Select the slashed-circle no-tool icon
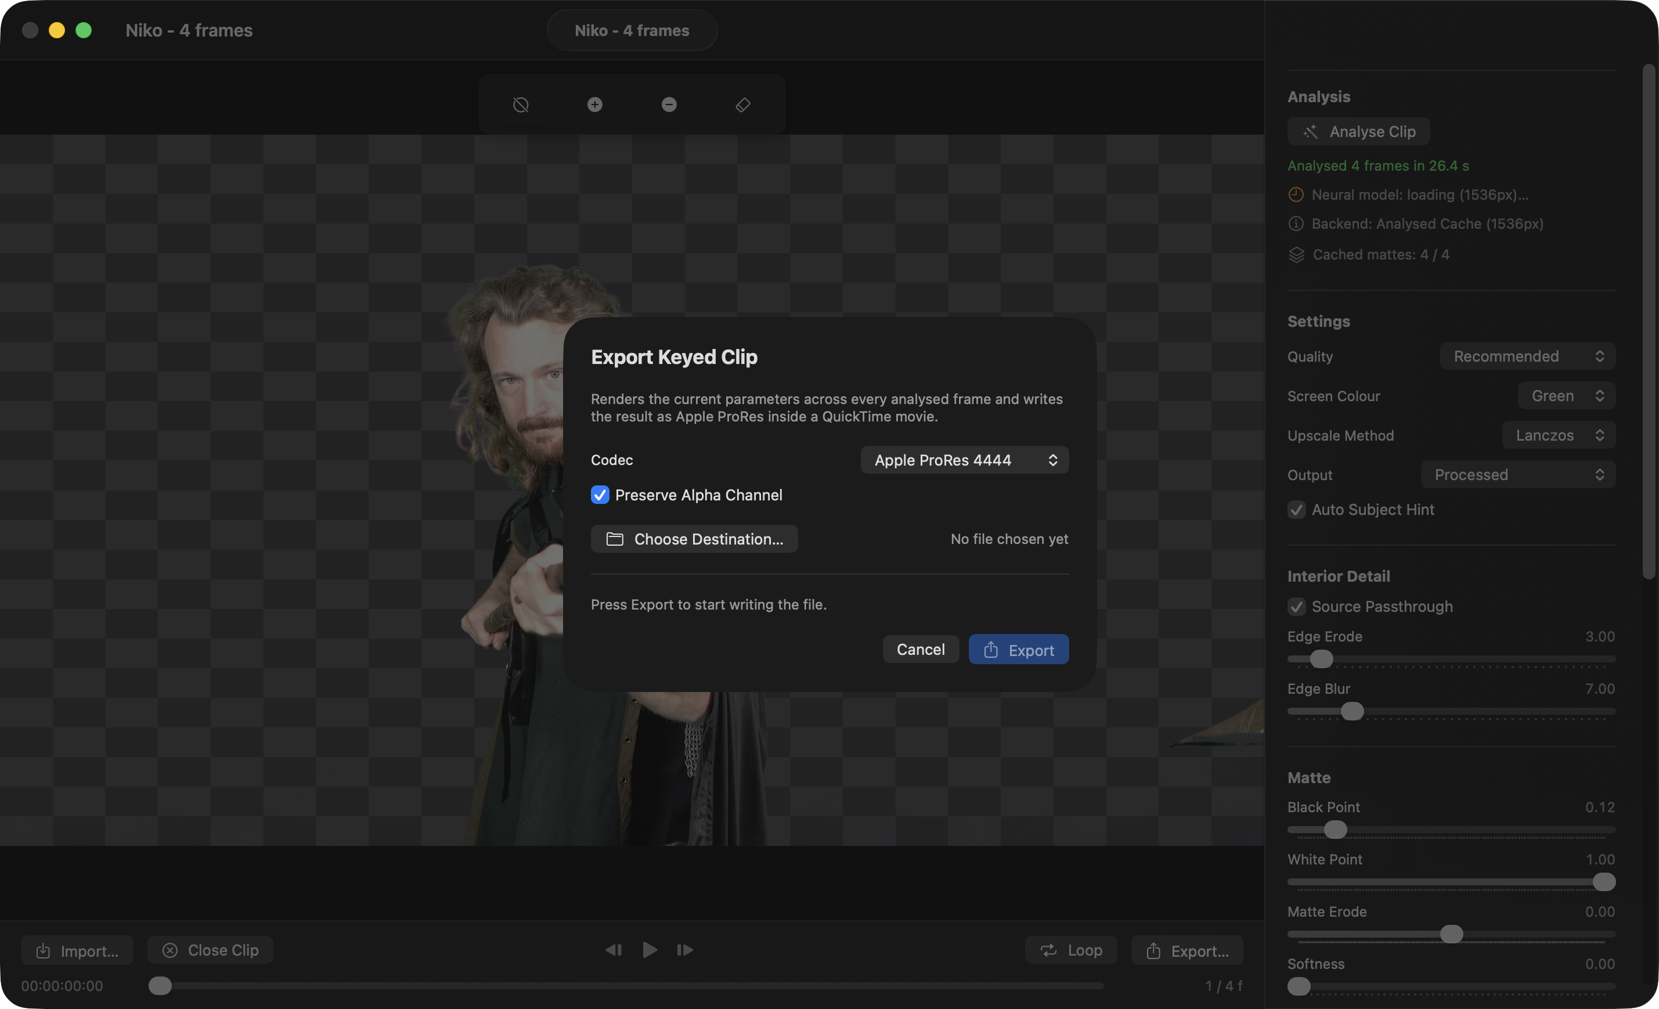This screenshot has height=1009, width=1659. 521,104
